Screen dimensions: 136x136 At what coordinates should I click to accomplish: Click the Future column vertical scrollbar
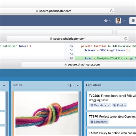click(x=80, y=114)
